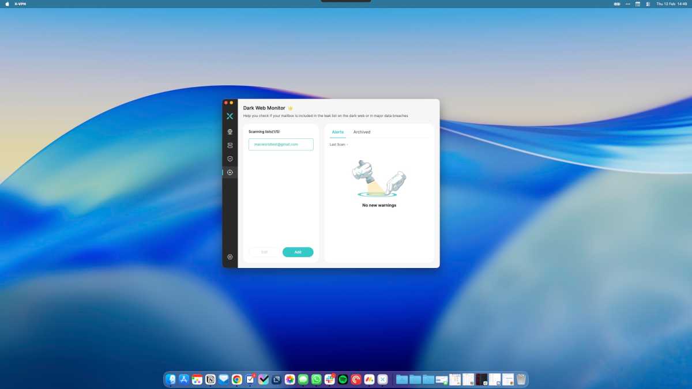
Task: Click the X-VPN logo at top of sidebar
Action: click(230, 116)
